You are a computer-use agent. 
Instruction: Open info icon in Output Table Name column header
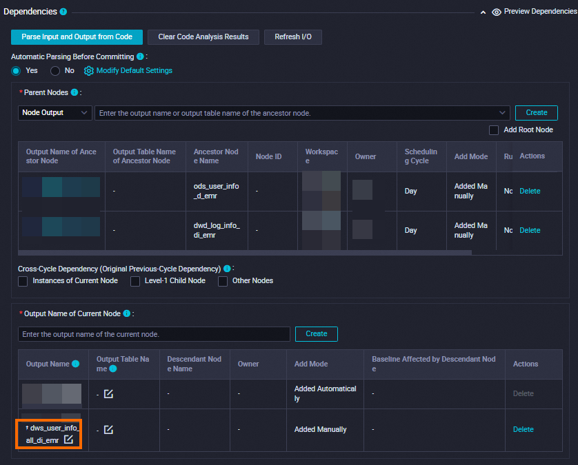tap(113, 369)
